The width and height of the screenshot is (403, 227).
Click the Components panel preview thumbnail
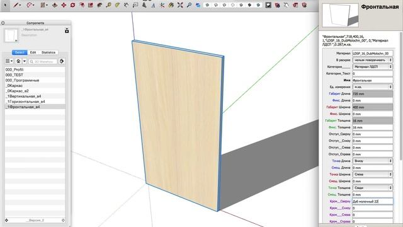coord(11,35)
